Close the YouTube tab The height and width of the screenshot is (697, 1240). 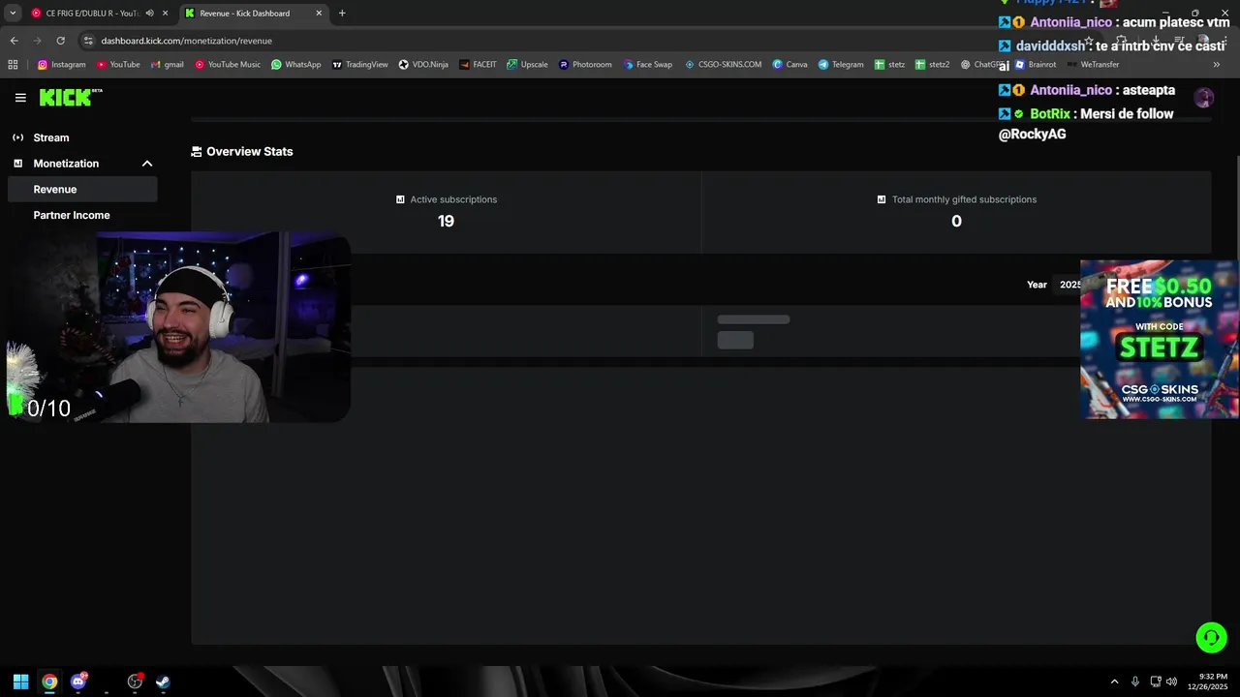(166, 14)
